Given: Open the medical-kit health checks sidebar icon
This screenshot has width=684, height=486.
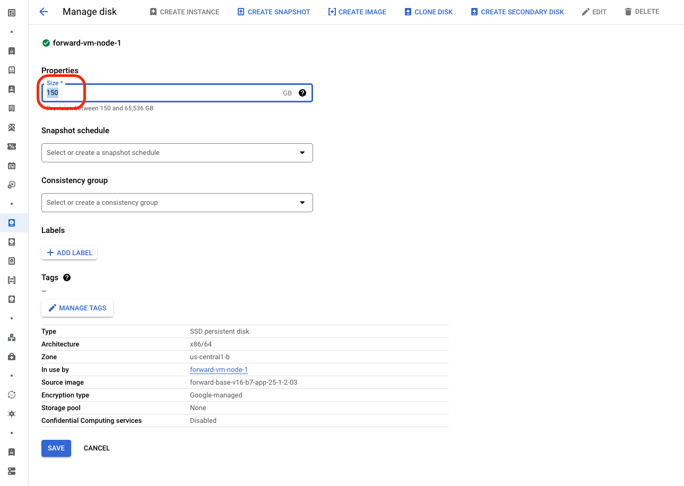Looking at the screenshot, I should [x=12, y=357].
